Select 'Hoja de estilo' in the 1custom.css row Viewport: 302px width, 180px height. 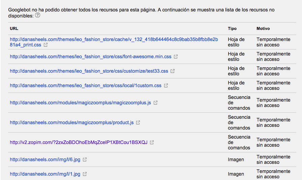point(236,85)
